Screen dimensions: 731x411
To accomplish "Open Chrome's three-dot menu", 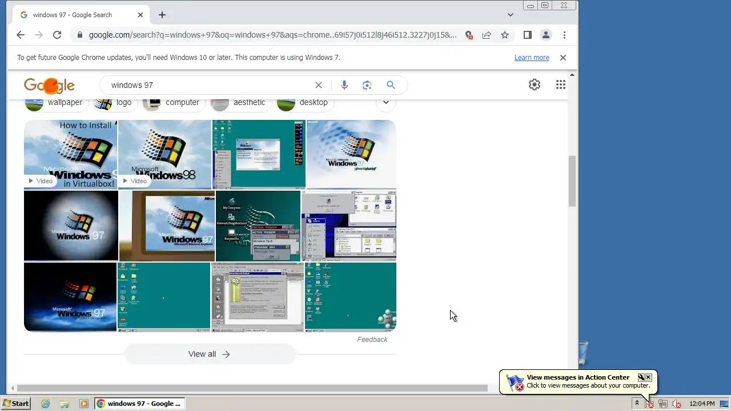I will 564,35.
